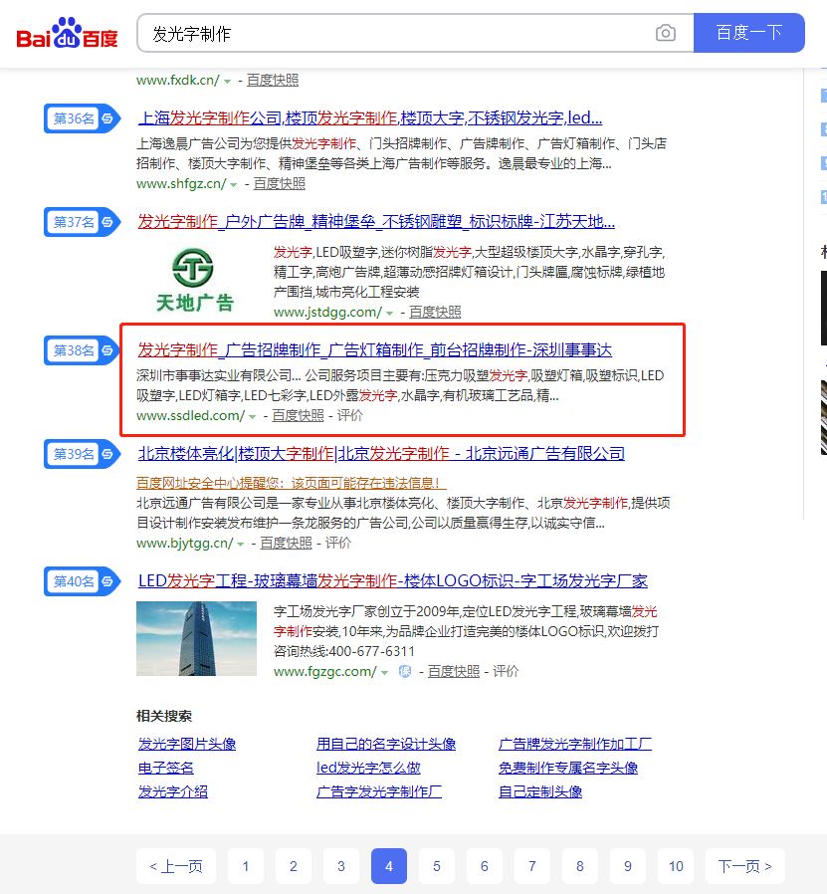The width and height of the screenshot is (827, 894).
Task: Click the www.shfgz.cn URL text
Action: (x=181, y=183)
